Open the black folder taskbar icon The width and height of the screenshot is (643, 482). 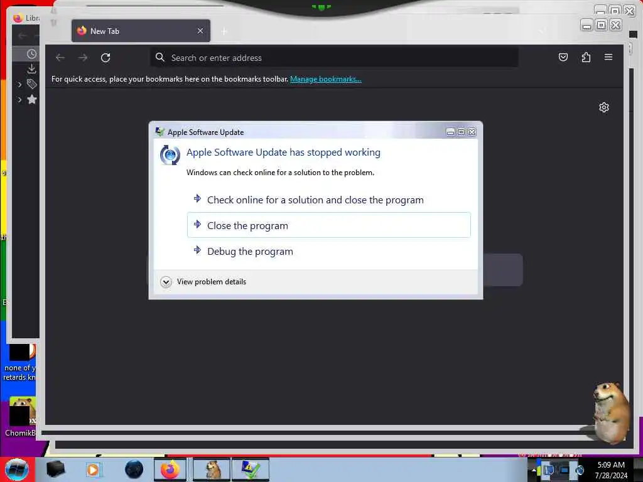click(x=56, y=469)
